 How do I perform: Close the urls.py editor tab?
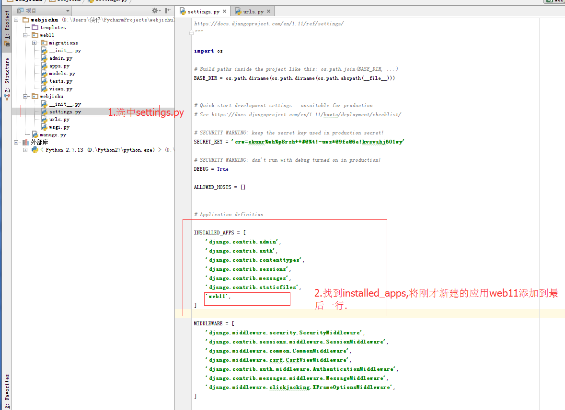tap(268, 11)
